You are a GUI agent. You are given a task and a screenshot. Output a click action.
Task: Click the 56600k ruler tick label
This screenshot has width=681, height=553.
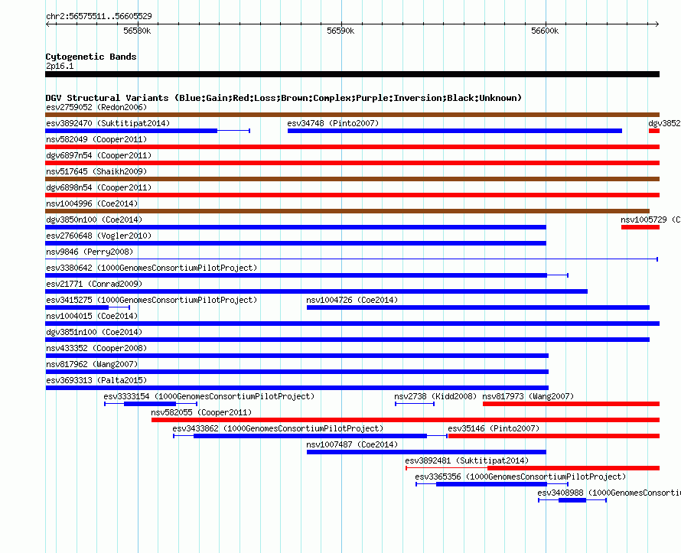pos(545,31)
